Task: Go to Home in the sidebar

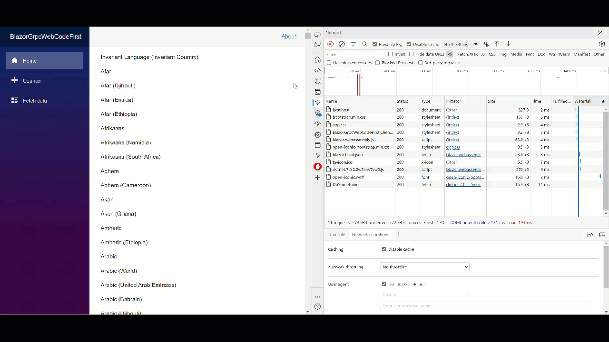Action: (x=44, y=61)
